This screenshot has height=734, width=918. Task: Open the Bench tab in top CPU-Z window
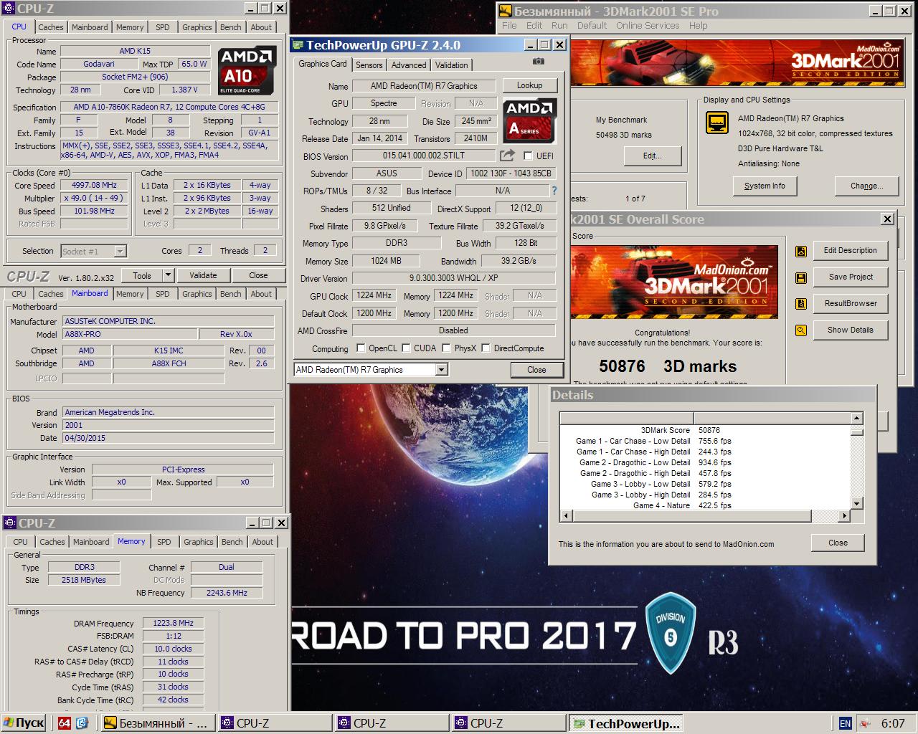tap(231, 27)
